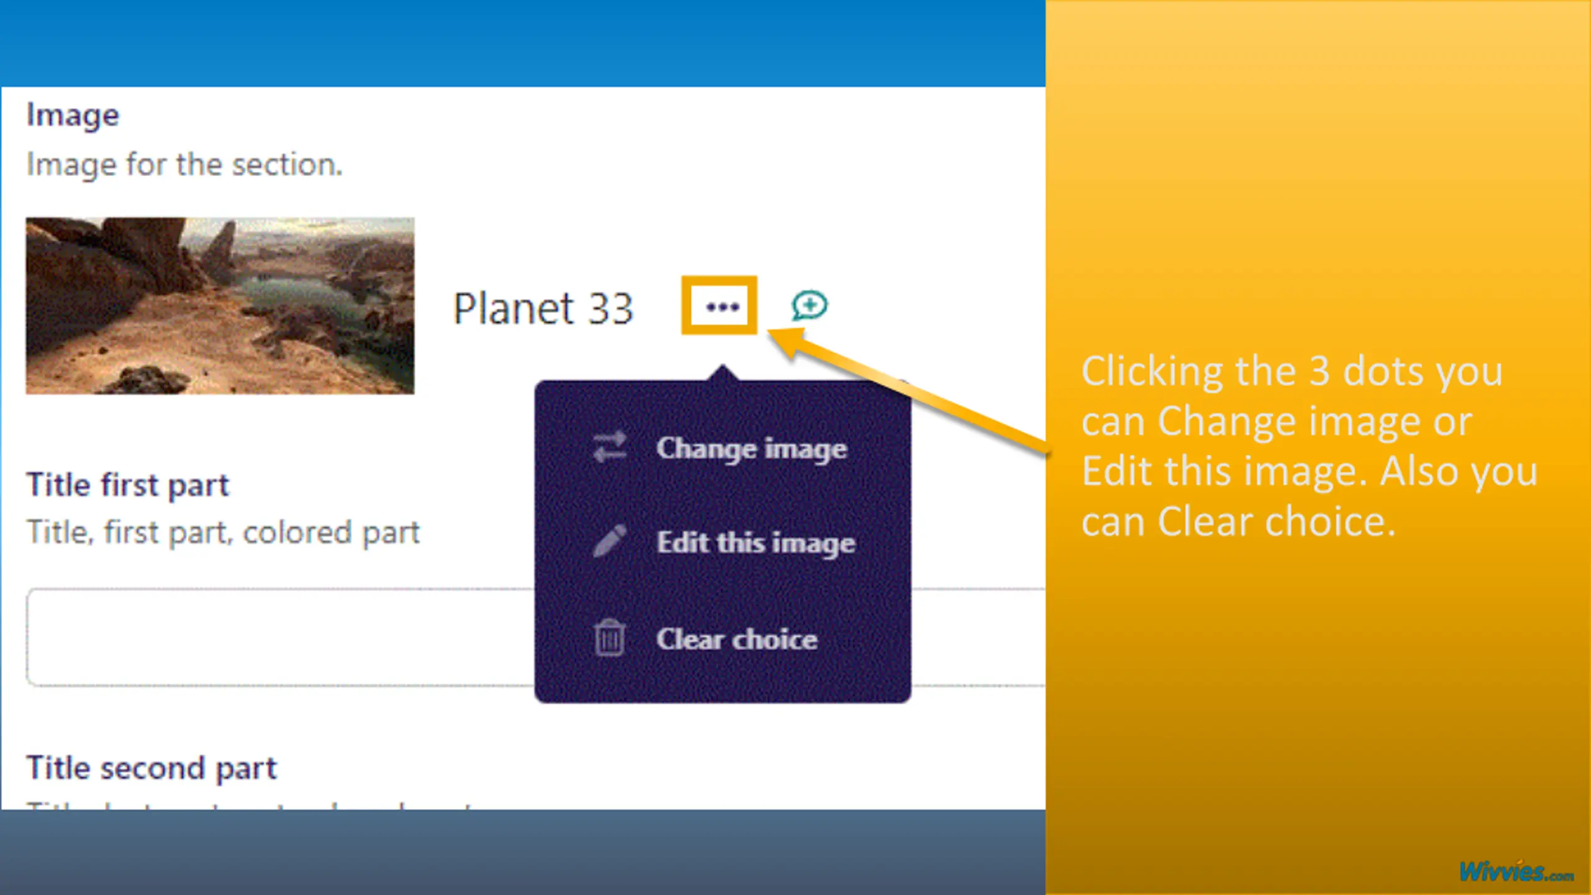Select Change image menu entry
This screenshot has width=1591, height=895.
pos(751,449)
